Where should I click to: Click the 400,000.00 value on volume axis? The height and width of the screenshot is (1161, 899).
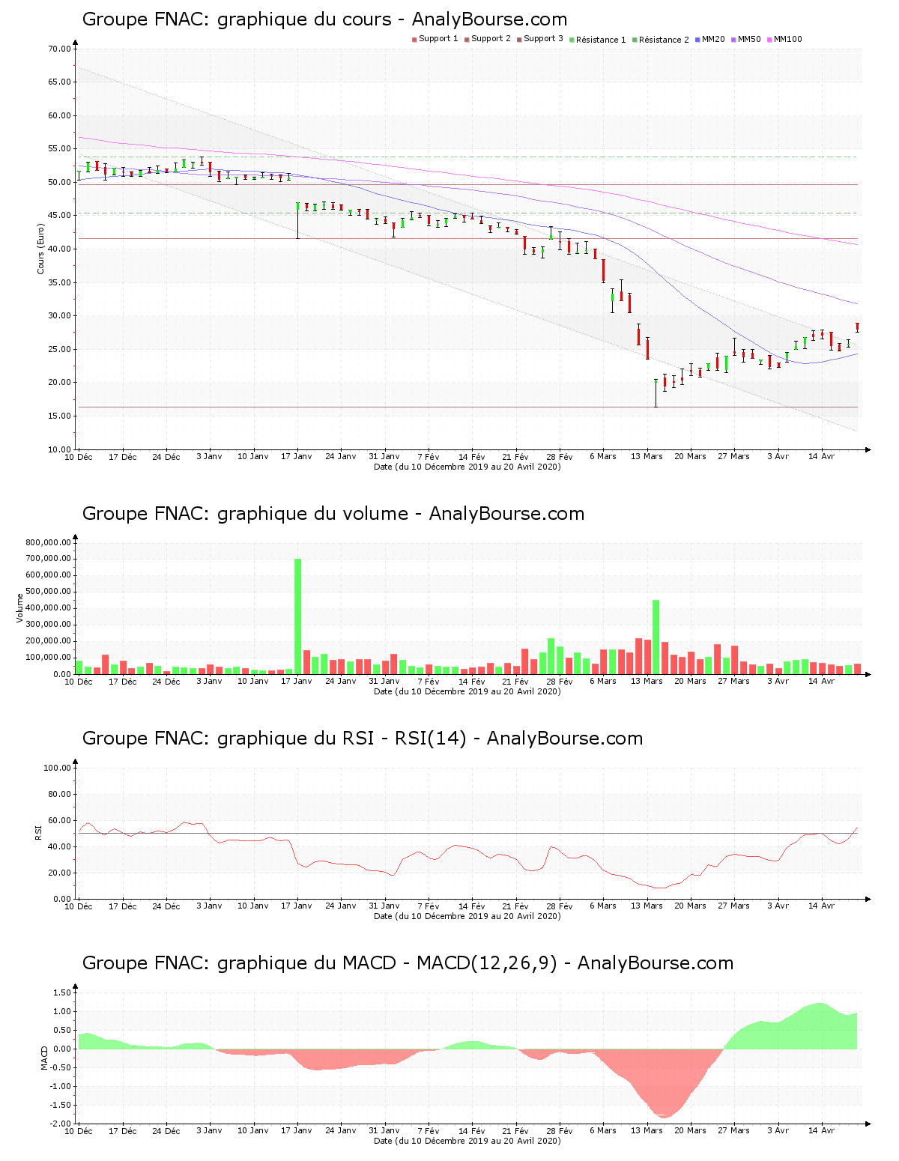(48, 609)
